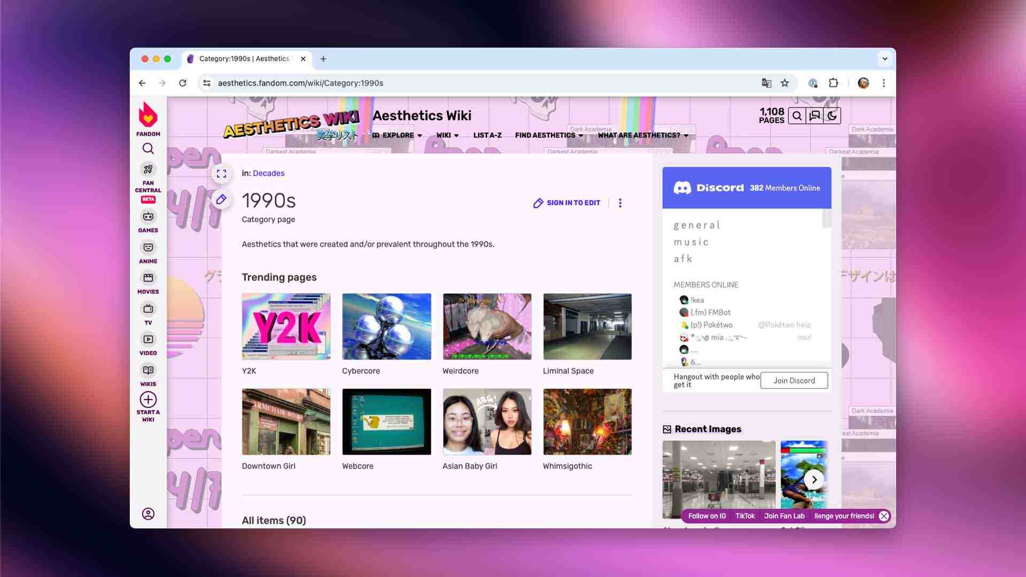Click the browser forward arrow
This screenshot has width=1026, height=577.
pyautogui.click(x=162, y=83)
